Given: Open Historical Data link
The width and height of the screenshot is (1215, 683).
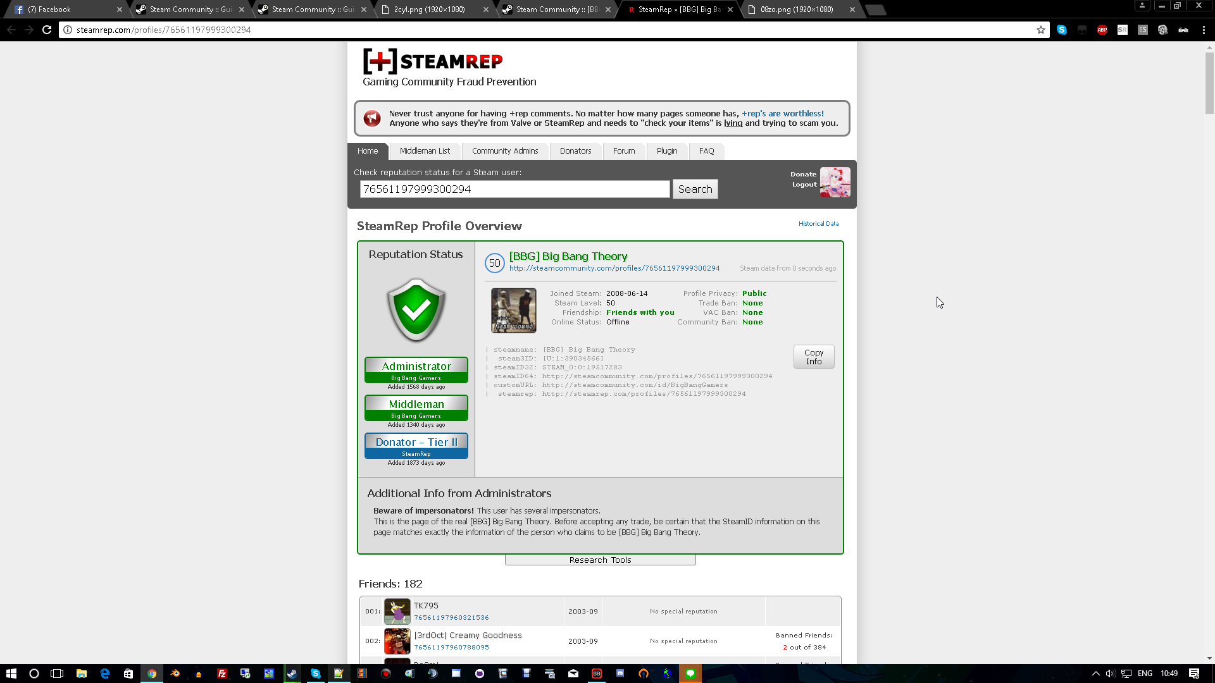Looking at the screenshot, I should tap(818, 224).
